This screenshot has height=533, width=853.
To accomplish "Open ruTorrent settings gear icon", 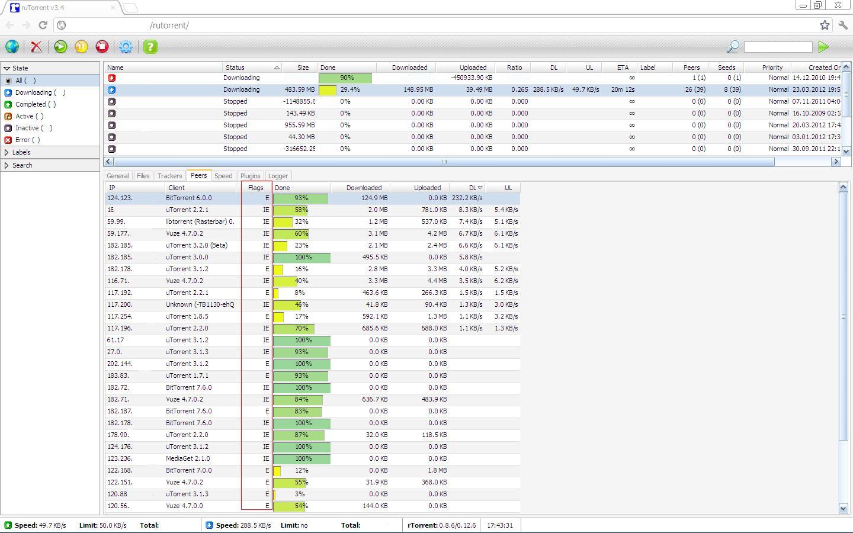I will coord(126,47).
